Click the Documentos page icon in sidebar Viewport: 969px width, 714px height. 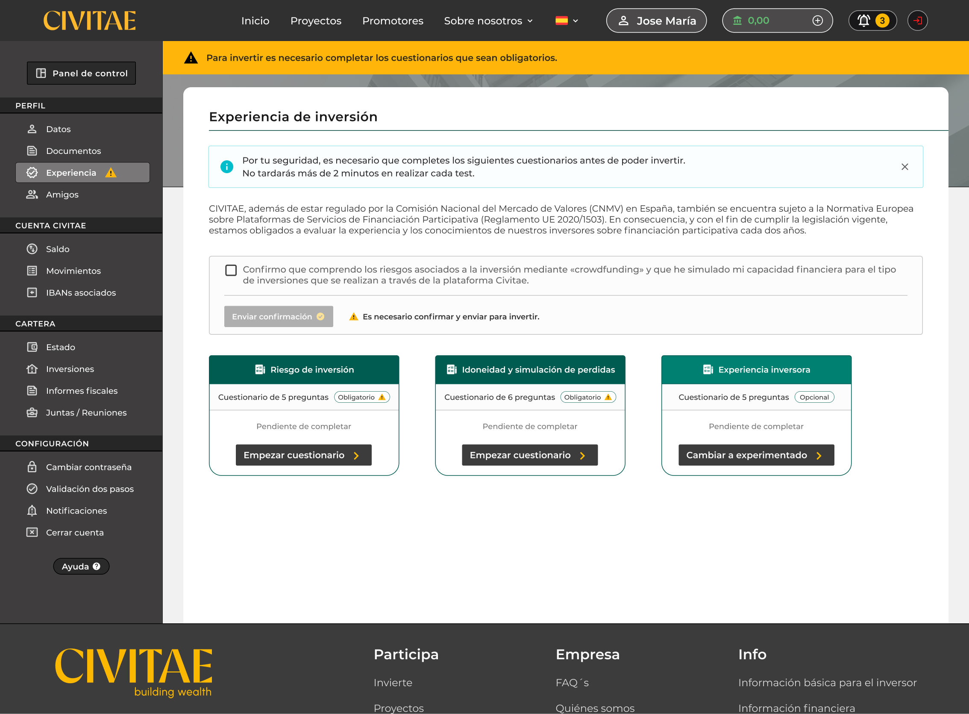click(32, 150)
